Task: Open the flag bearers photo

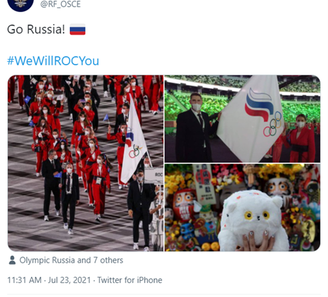Action: [242, 119]
